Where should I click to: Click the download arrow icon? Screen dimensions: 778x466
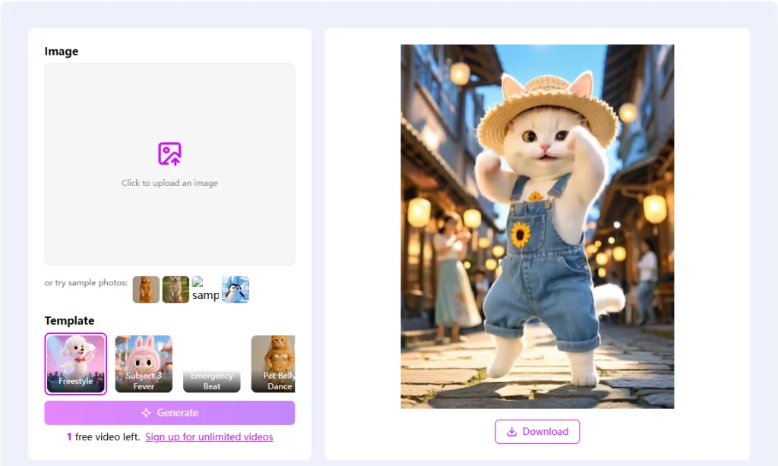[x=511, y=432]
